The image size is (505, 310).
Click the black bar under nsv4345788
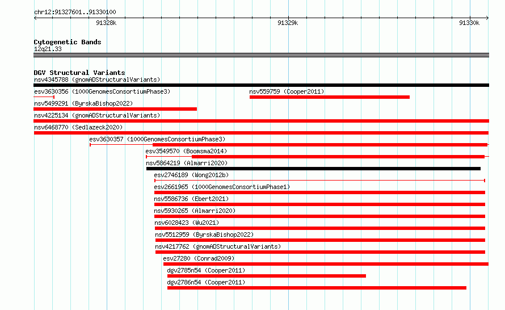pyautogui.click(x=261, y=85)
